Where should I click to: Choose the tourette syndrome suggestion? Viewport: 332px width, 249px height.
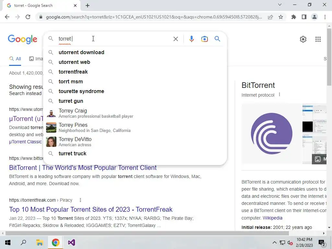click(x=135, y=91)
